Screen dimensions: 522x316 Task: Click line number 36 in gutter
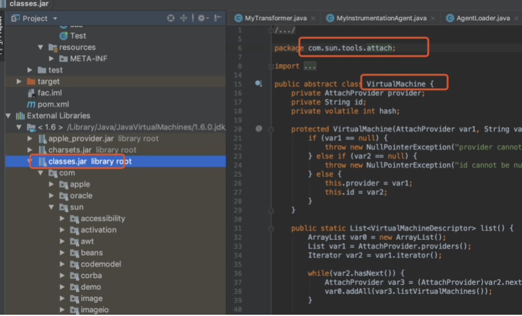[x=237, y=273]
